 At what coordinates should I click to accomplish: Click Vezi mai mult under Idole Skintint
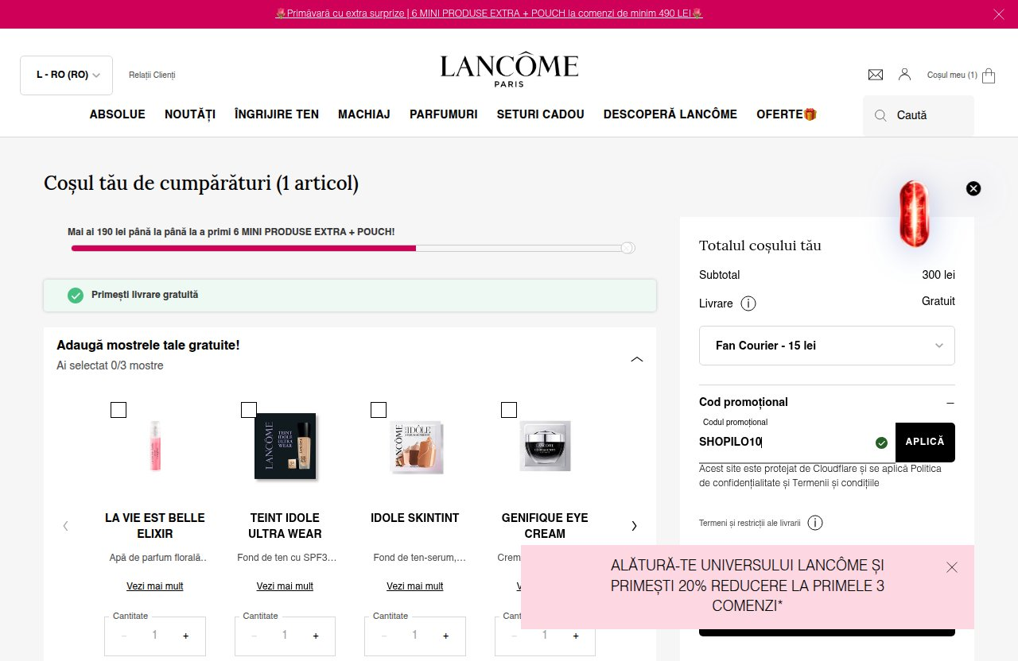(x=415, y=586)
